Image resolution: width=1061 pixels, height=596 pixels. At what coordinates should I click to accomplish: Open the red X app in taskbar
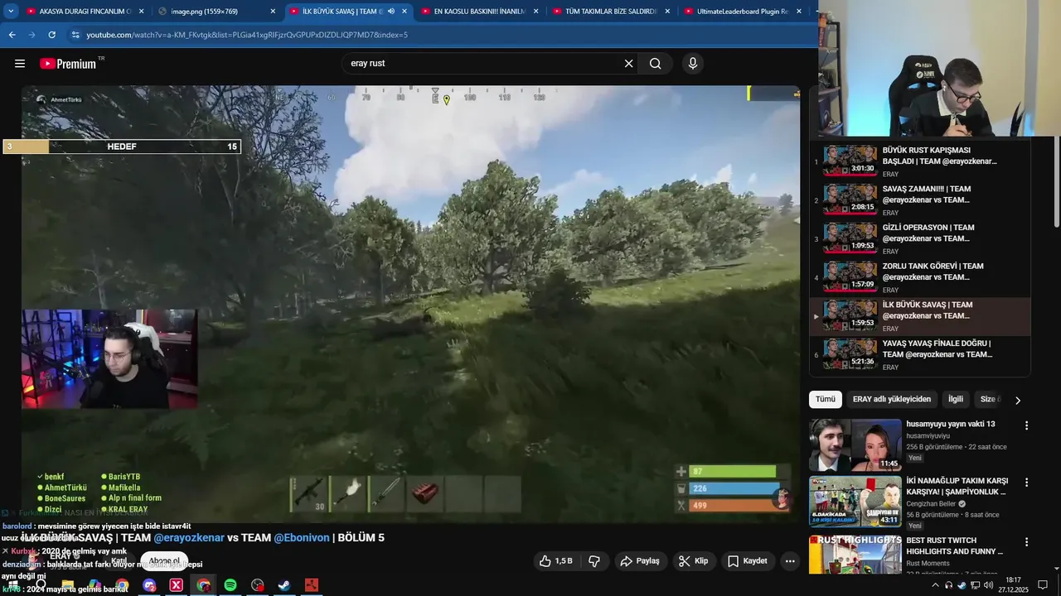(x=177, y=585)
